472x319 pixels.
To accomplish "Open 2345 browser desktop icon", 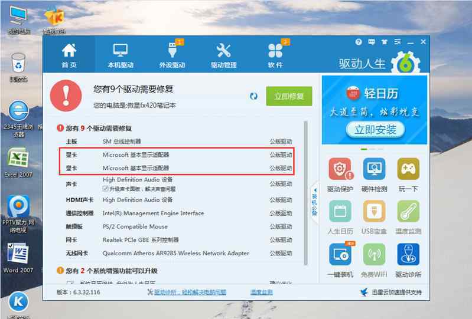I will point(19,119).
